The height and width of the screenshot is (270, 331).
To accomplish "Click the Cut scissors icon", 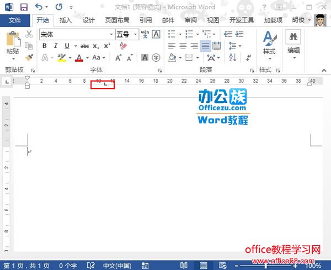I will [x=29, y=34].
